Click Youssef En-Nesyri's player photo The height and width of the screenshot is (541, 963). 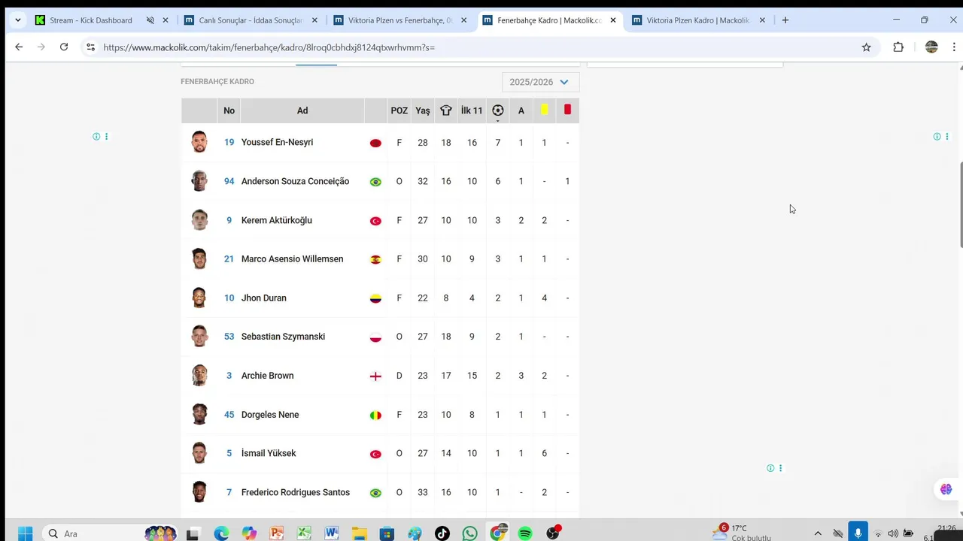point(199,142)
